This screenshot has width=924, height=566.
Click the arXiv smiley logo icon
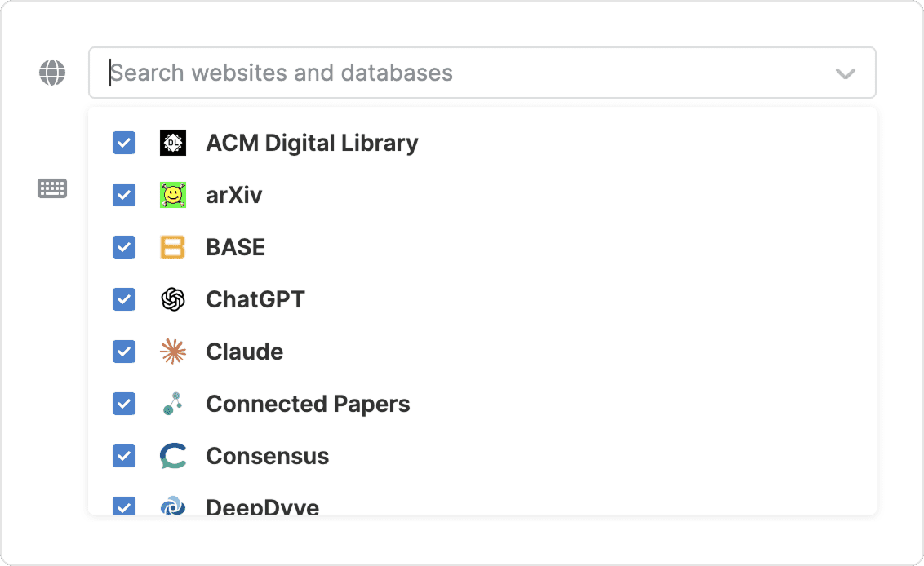coord(173,195)
